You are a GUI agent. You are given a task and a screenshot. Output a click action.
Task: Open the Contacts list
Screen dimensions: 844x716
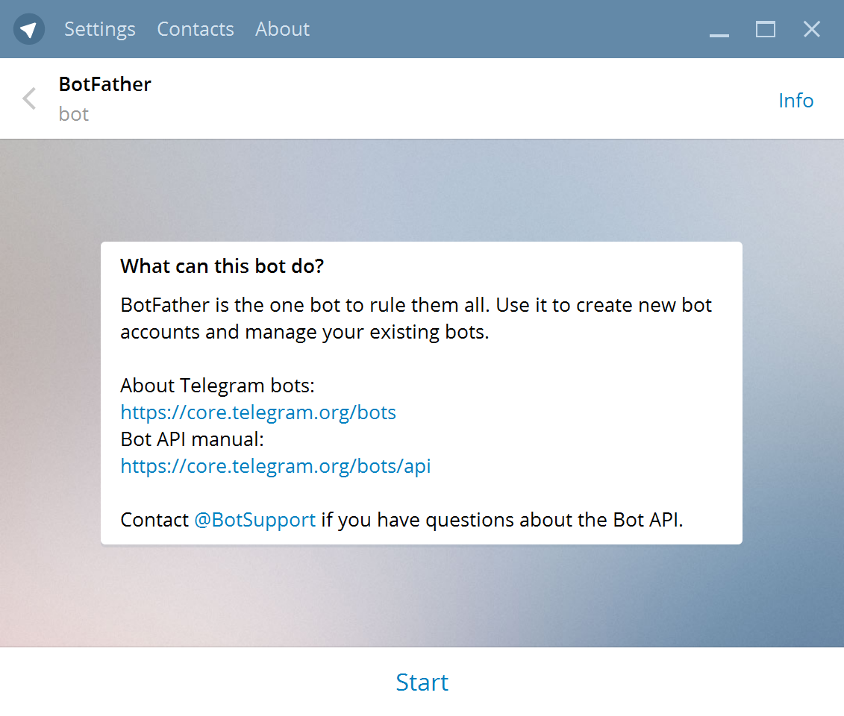pos(195,29)
